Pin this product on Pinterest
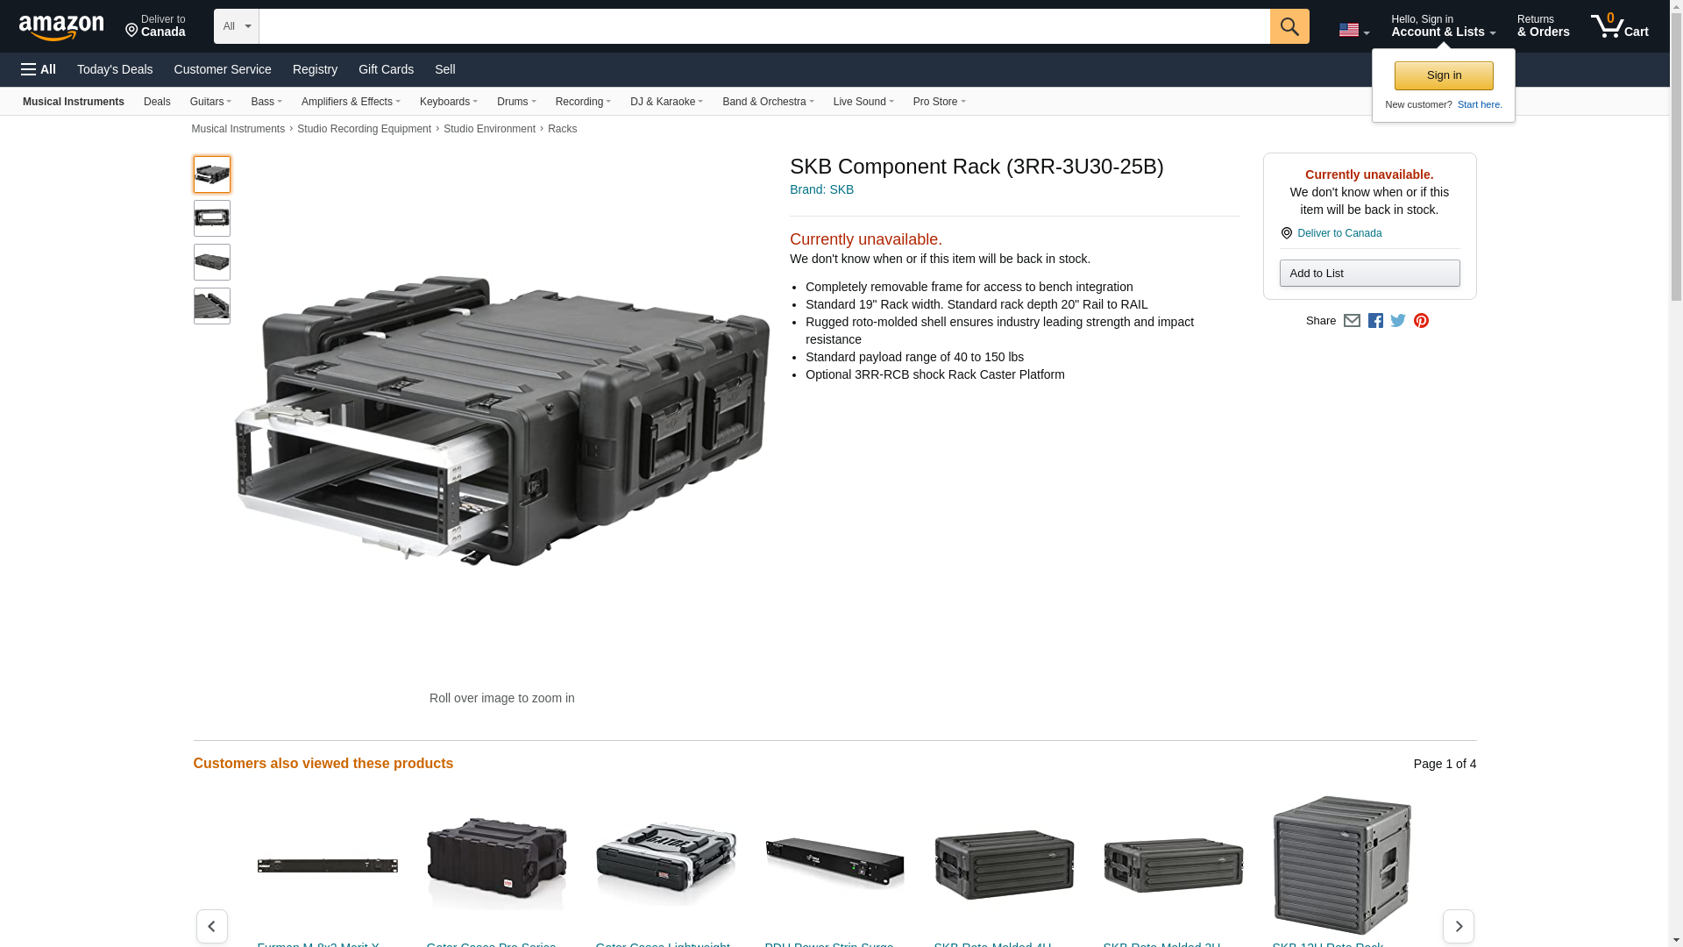This screenshot has width=1683, height=947. pos(1421,321)
